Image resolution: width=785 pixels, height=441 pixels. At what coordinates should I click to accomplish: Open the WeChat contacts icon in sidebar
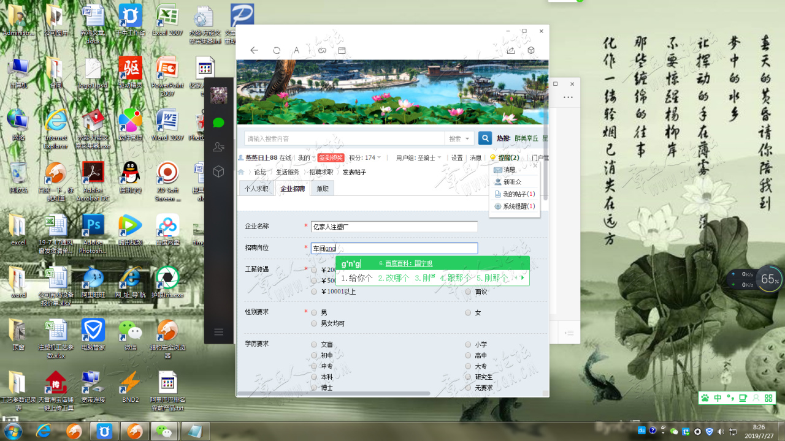219,147
